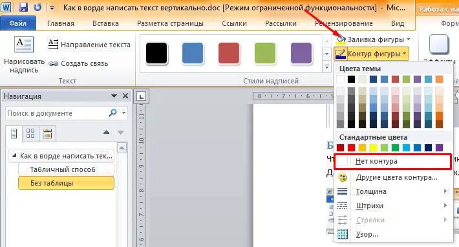Switch to the Ссылки tab
The image size is (459, 247).
click(x=234, y=23)
